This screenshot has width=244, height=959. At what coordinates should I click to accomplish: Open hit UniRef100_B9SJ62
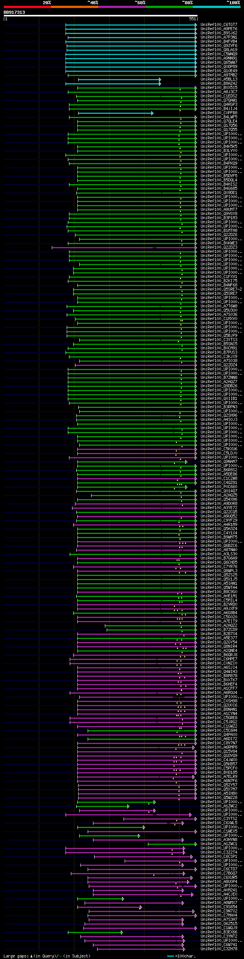[x=219, y=33]
